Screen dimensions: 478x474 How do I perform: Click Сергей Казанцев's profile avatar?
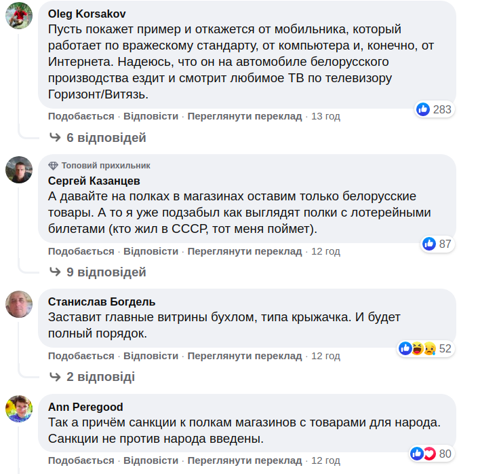point(19,169)
